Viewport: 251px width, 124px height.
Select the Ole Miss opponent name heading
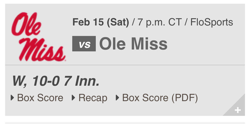pyautogui.click(x=133, y=44)
